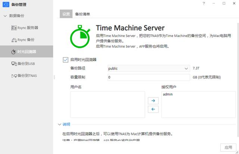This screenshot has height=154, width=239.
Task: Click the 备份到USB sidebar icon
Action: (14, 64)
